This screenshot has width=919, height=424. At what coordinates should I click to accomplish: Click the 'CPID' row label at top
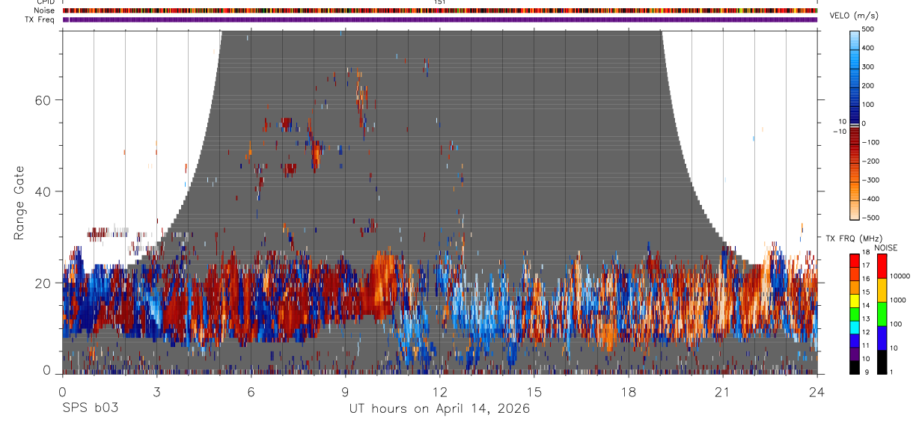coord(44,2)
